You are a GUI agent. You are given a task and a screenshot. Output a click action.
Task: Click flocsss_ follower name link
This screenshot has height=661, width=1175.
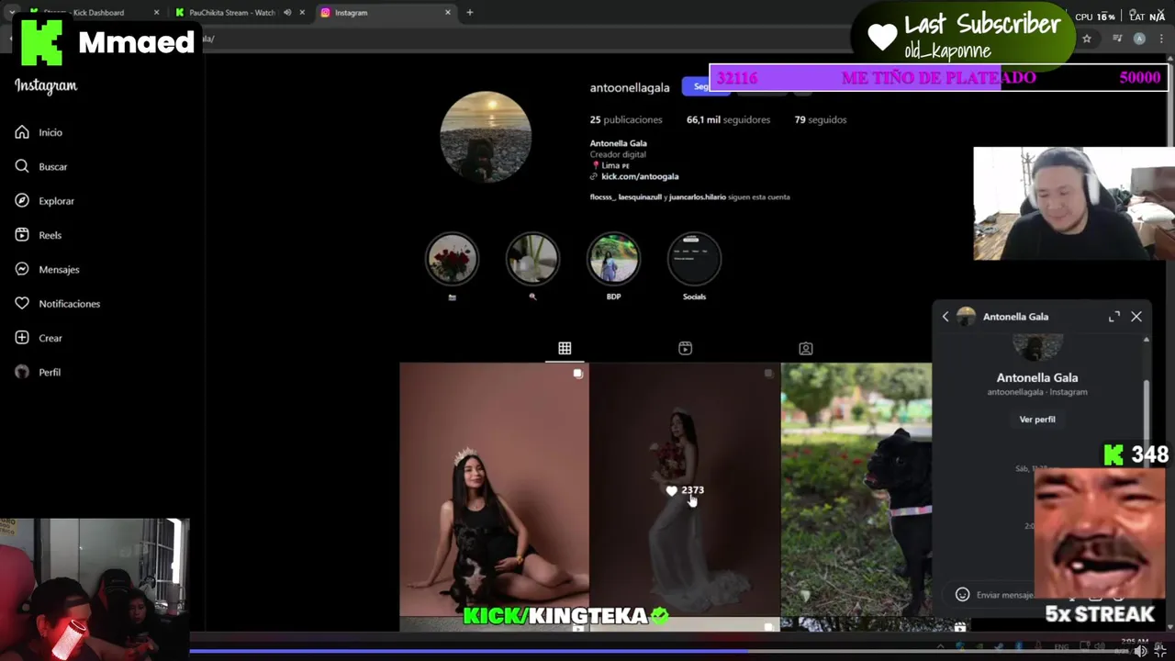(602, 196)
